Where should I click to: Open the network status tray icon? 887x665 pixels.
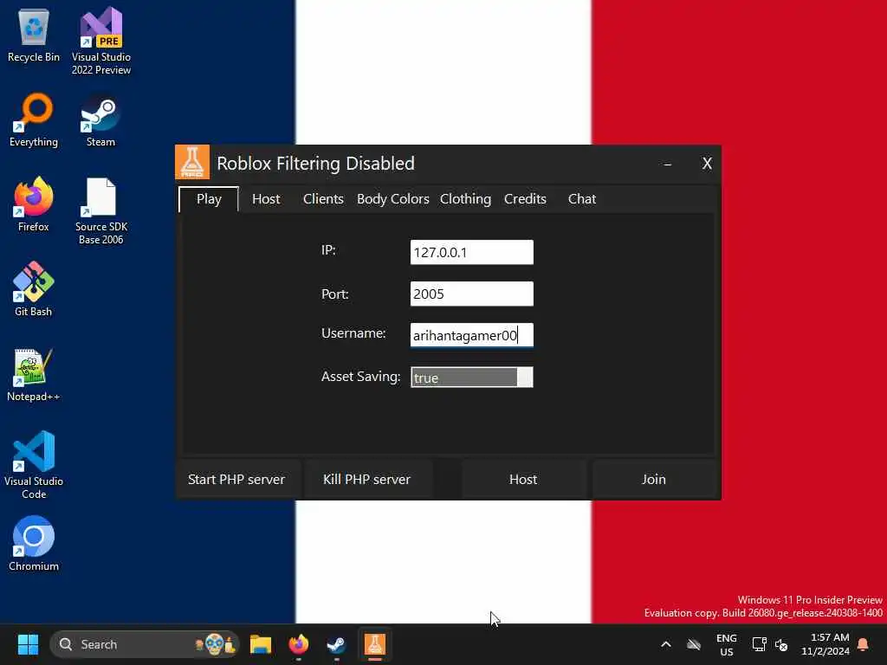pyautogui.click(x=759, y=644)
